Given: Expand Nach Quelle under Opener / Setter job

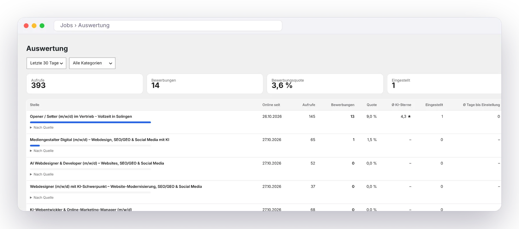Looking at the screenshot, I should click(x=42, y=127).
